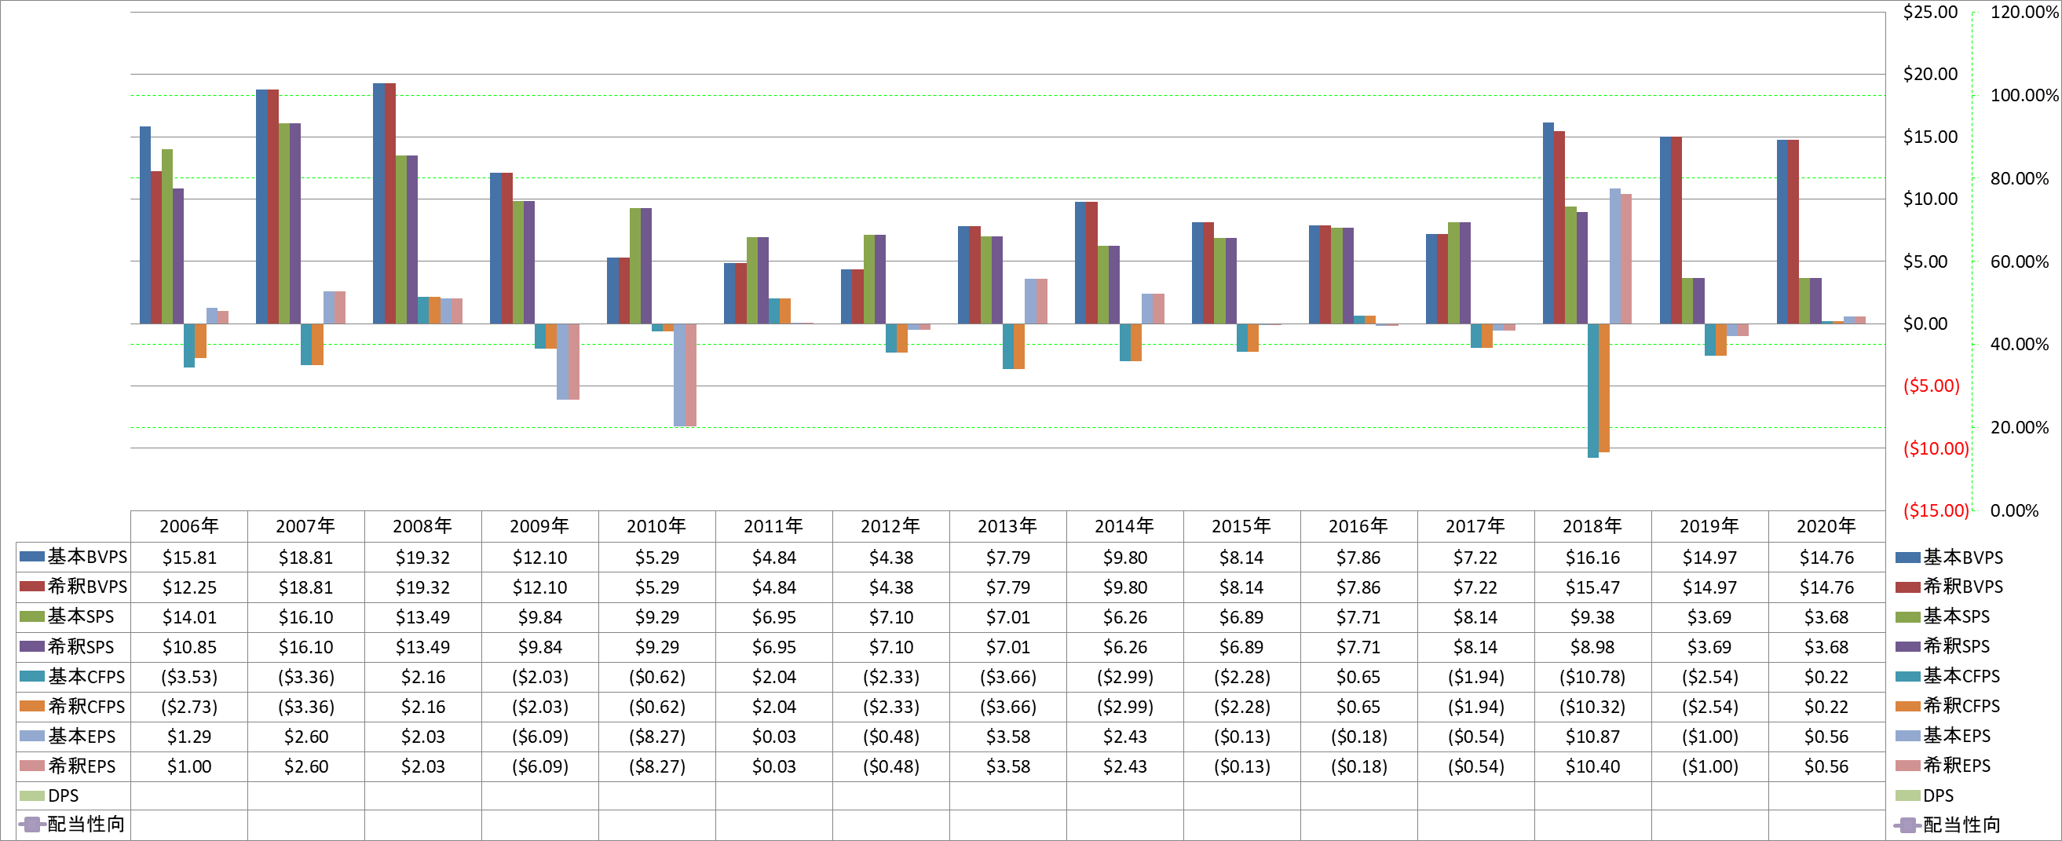This screenshot has width=2062, height=841.
Task: Click the 基本CFPS cell ($3.66) for 2013年
Action: [1007, 677]
